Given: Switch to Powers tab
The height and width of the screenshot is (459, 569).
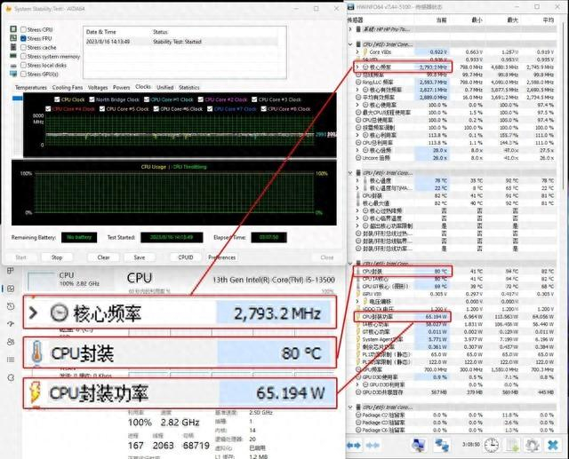Looking at the screenshot, I should 121,88.
